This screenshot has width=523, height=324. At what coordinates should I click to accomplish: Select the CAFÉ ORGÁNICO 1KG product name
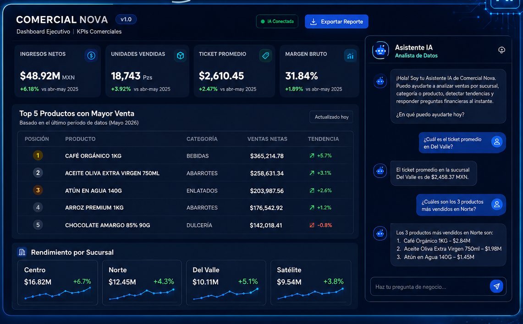pos(94,156)
